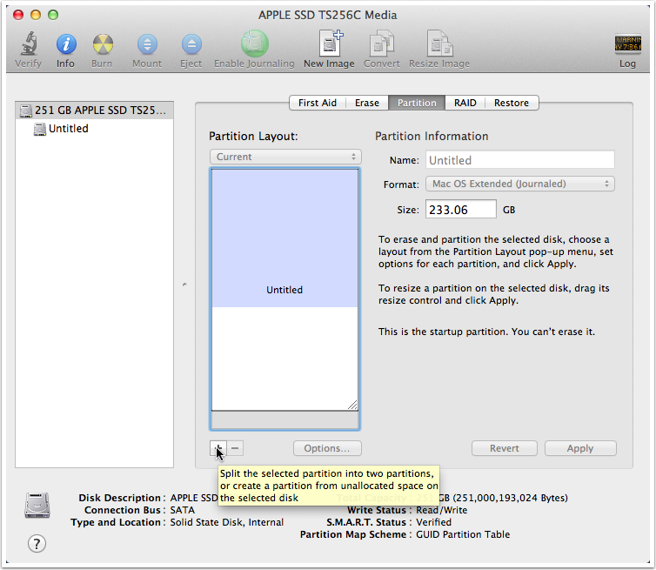
Task: Click the Convert toolbar icon
Action: [x=382, y=43]
